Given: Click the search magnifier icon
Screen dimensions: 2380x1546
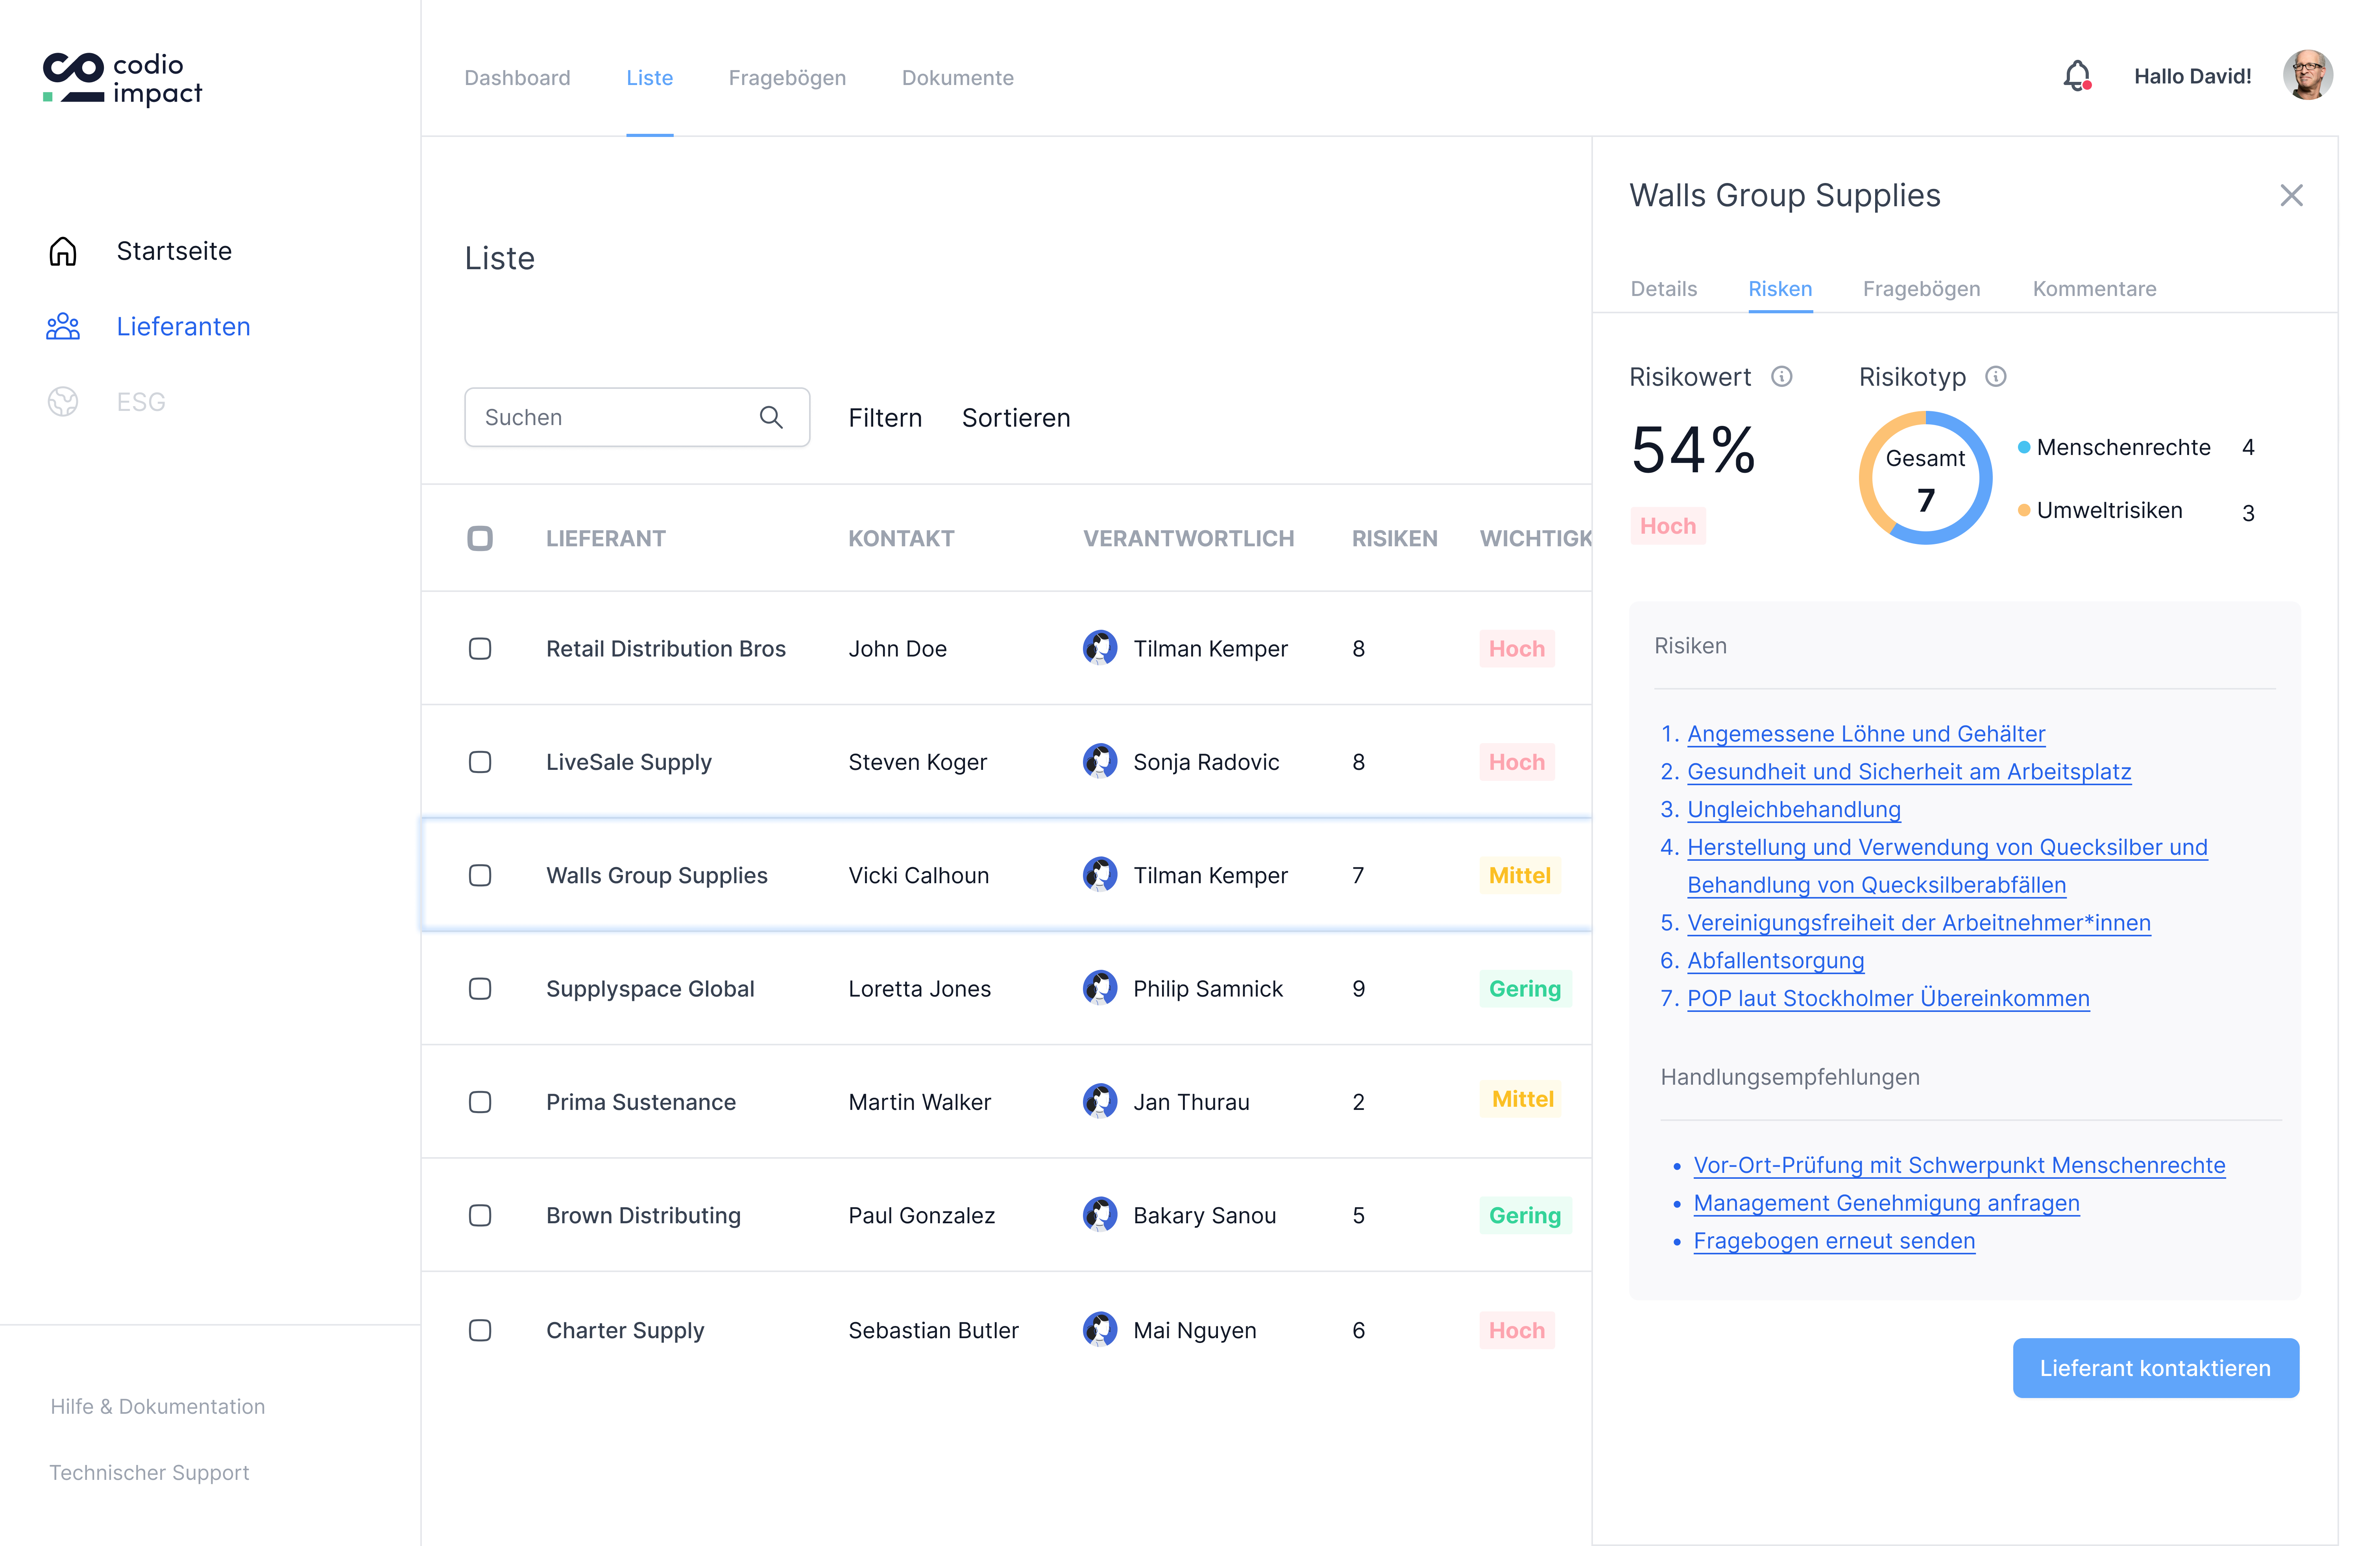Looking at the screenshot, I should pos(770,417).
